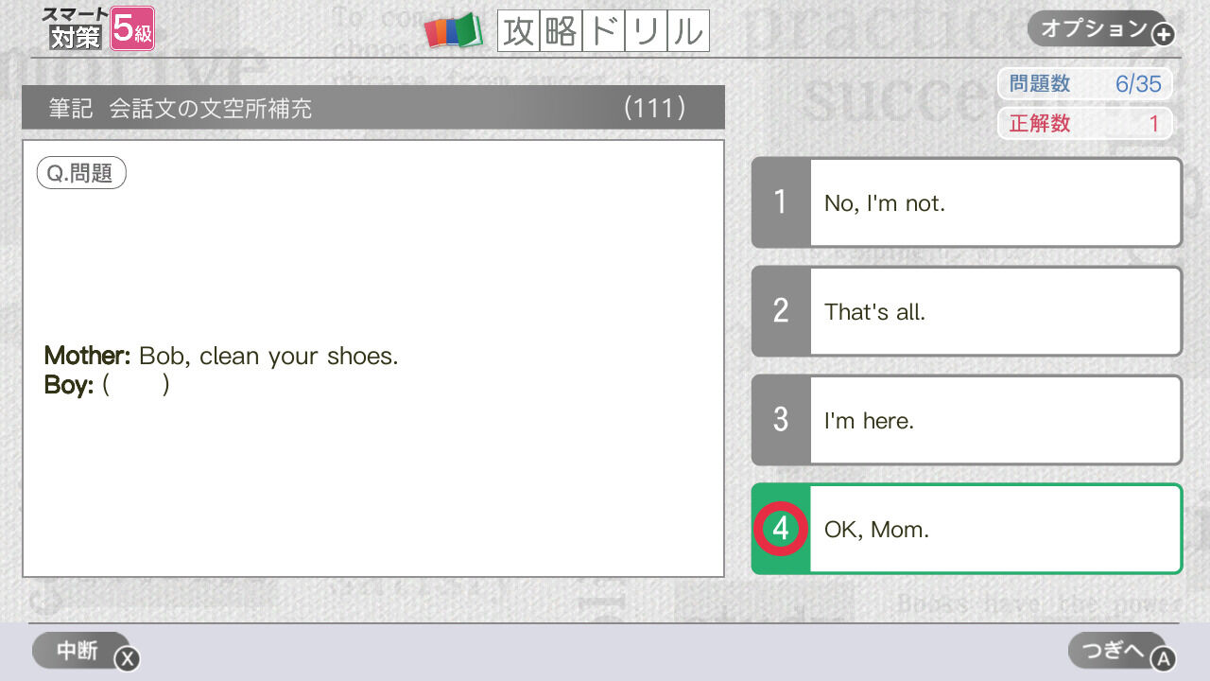Click the 正解数 score indicator
The height and width of the screenshot is (681, 1210).
point(1084,123)
